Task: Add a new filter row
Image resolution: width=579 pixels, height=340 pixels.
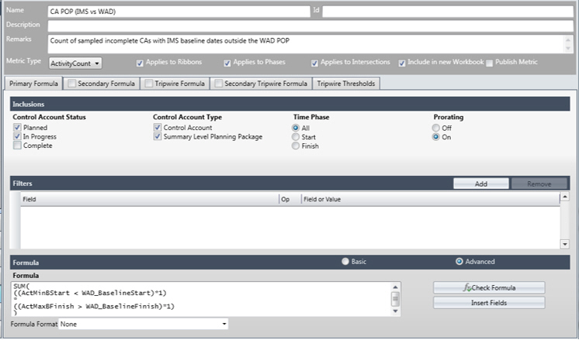Action: pos(480,184)
